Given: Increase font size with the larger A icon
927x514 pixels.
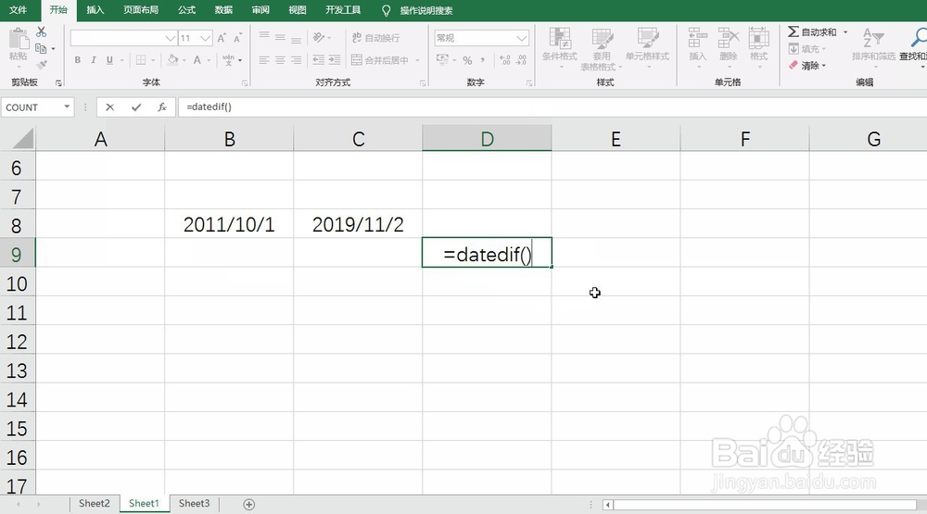Looking at the screenshot, I should [222, 38].
